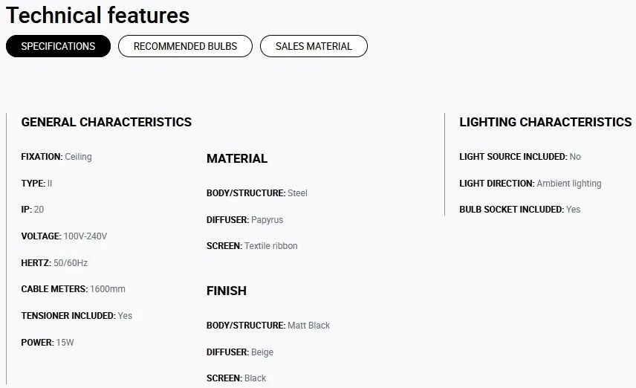636x388 pixels.
Task: Select the Bulb Socket Included: Yes line
Action: click(519, 210)
